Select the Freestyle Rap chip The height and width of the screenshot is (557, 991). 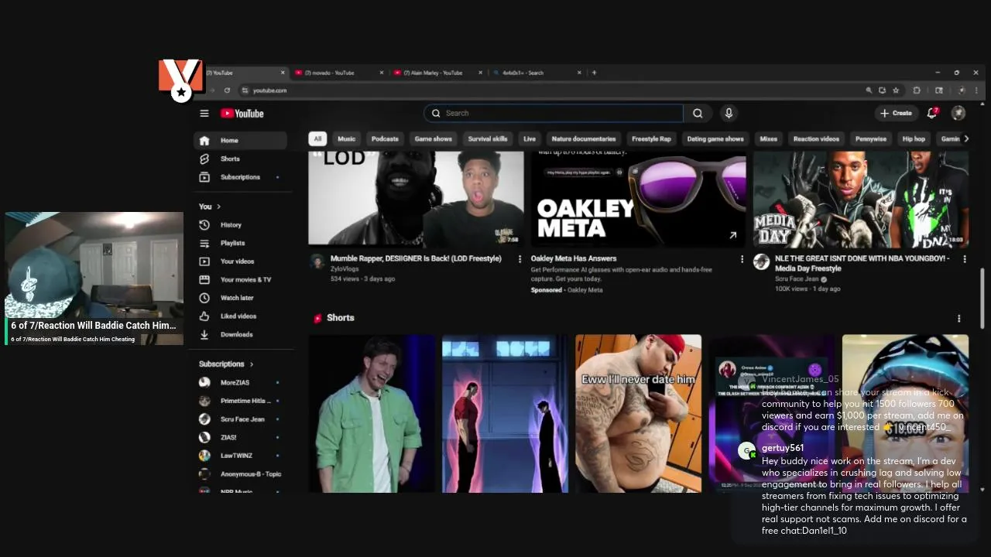[x=651, y=138]
